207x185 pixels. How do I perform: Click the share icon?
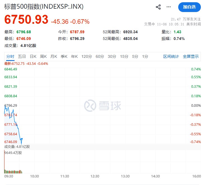coord(158,7)
